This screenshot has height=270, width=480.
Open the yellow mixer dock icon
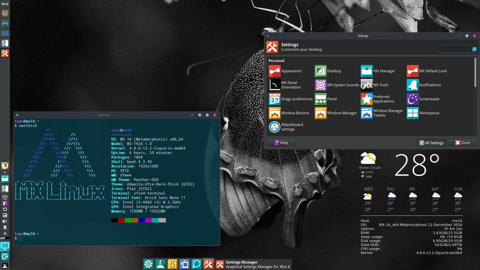pos(172,264)
